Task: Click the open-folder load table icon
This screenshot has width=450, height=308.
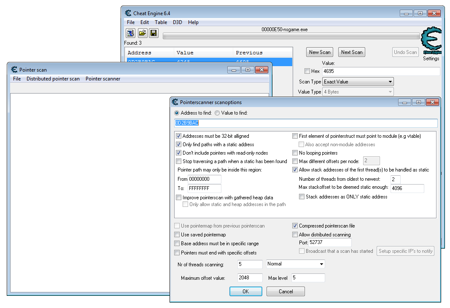Action: tap(143, 33)
